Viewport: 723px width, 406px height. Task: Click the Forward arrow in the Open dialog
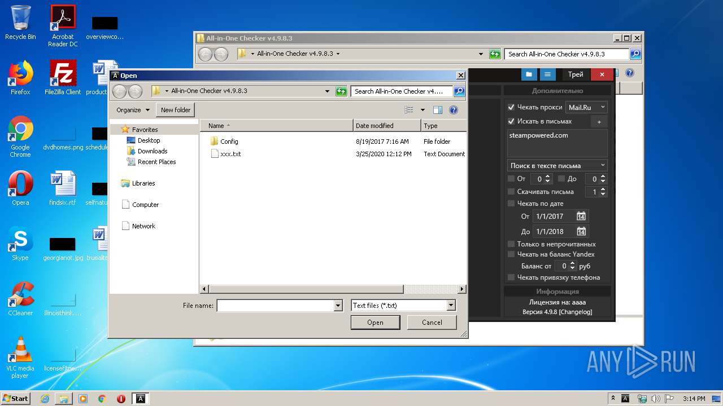(135, 91)
